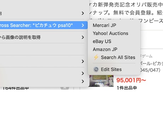Click the lightning bolt icon
Viewport: 163px width, 135px height.
click(x=96, y=58)
